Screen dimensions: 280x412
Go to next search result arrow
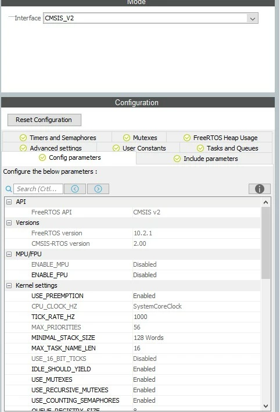[x=98, y=189]
